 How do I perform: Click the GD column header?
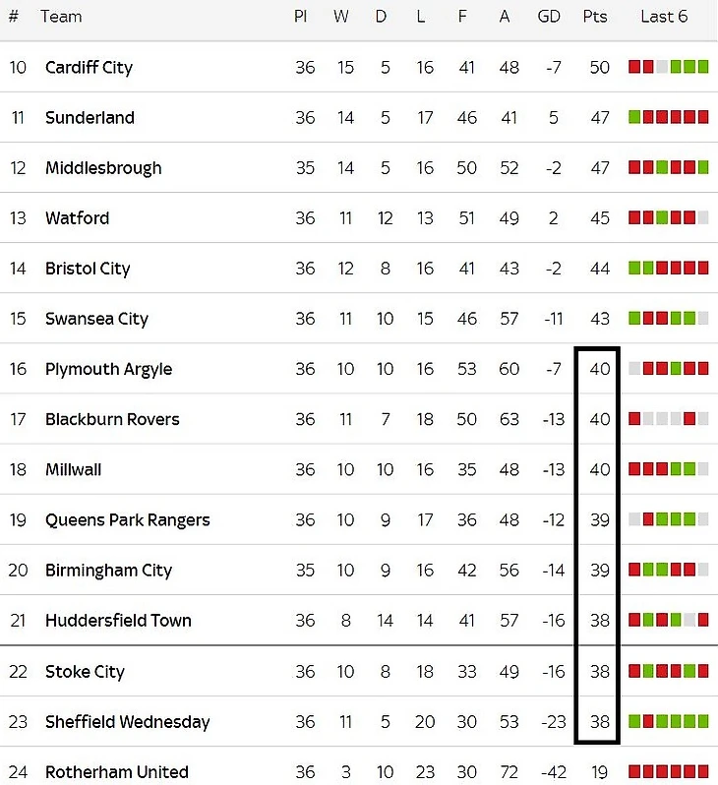point(549,17)
